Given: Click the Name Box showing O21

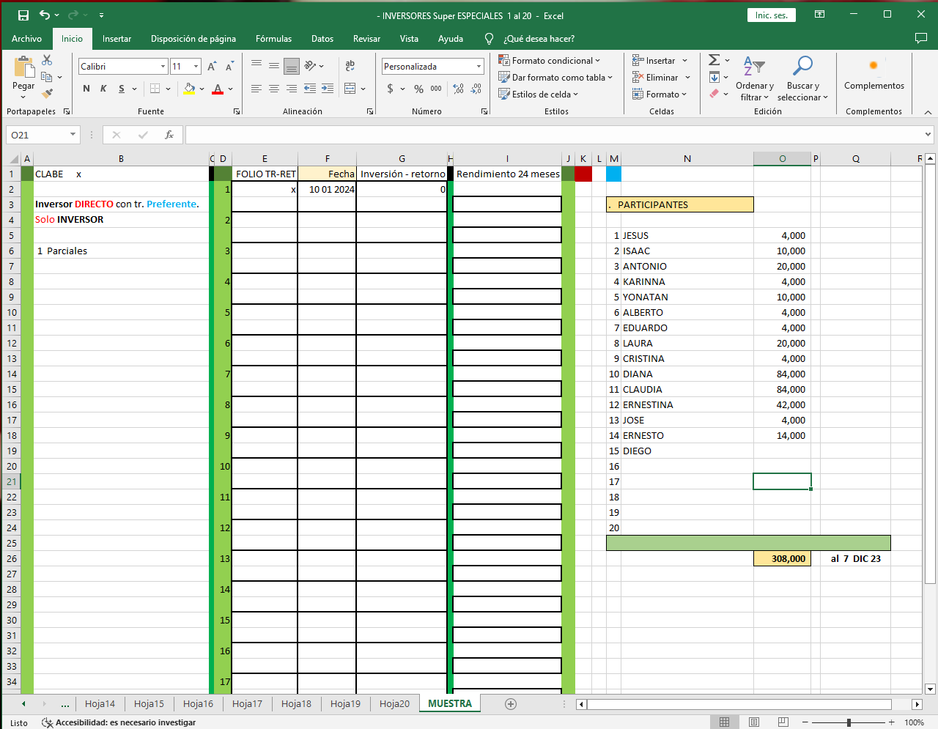Looking at the screenshot, I should point(38,135).
